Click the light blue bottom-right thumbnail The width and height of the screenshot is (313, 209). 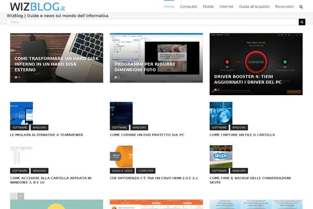pyautogui.click(x=256, y=204)
